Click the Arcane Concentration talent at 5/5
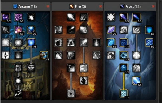162x103 pixels. tap(31, 30)
